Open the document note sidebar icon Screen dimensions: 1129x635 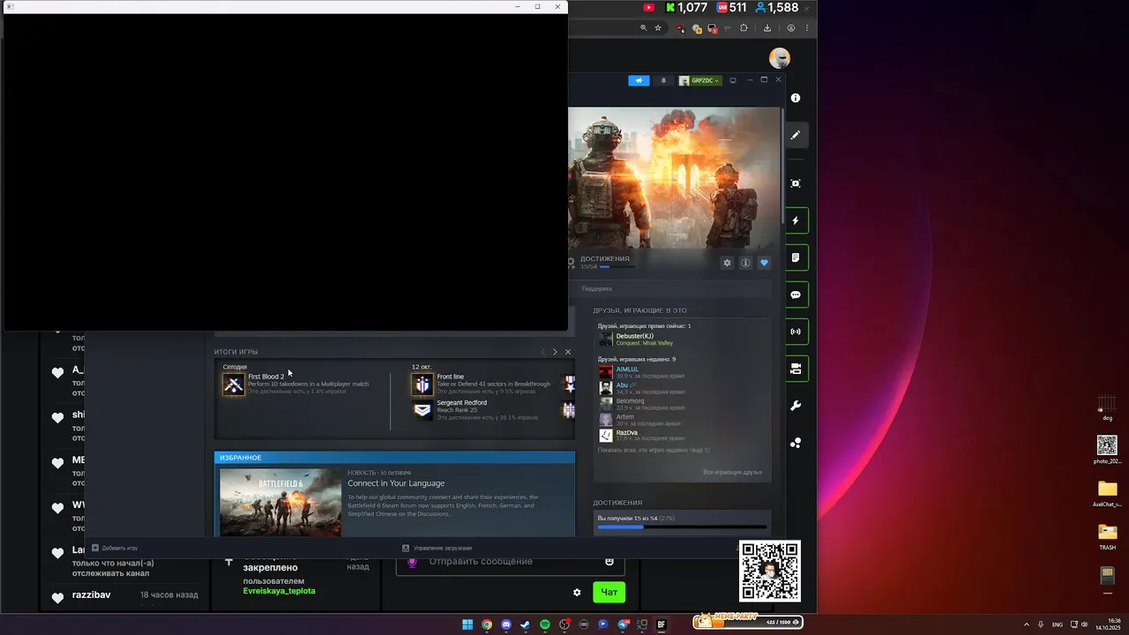point(796,258)
